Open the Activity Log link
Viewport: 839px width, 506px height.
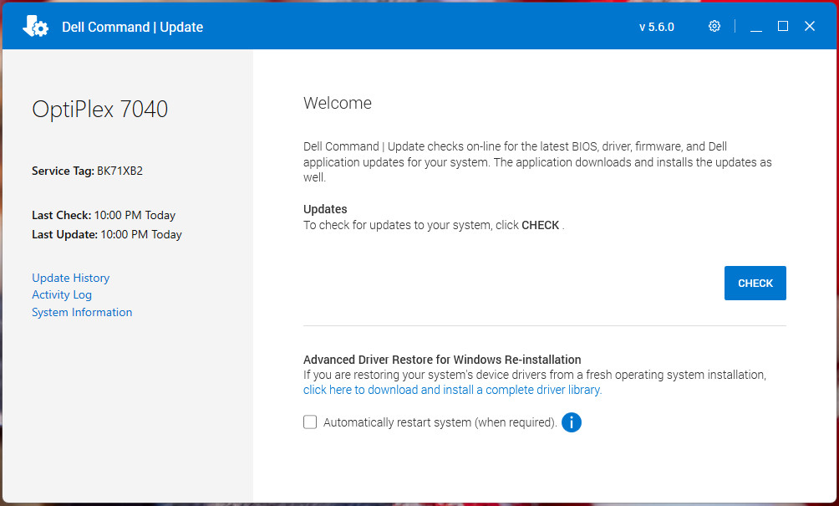pyautogui.click(x=62, y=295)
